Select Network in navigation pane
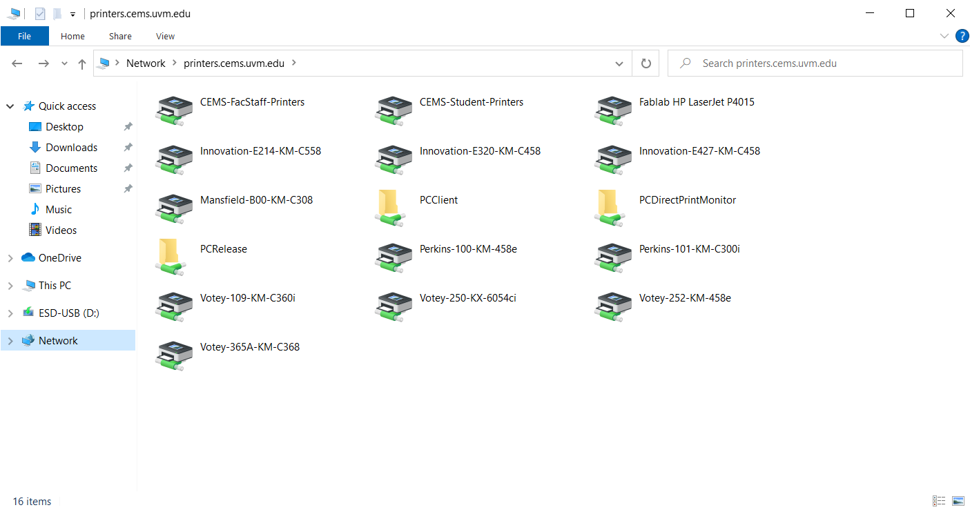The image size is (970, 512). [x=68, y=341]
